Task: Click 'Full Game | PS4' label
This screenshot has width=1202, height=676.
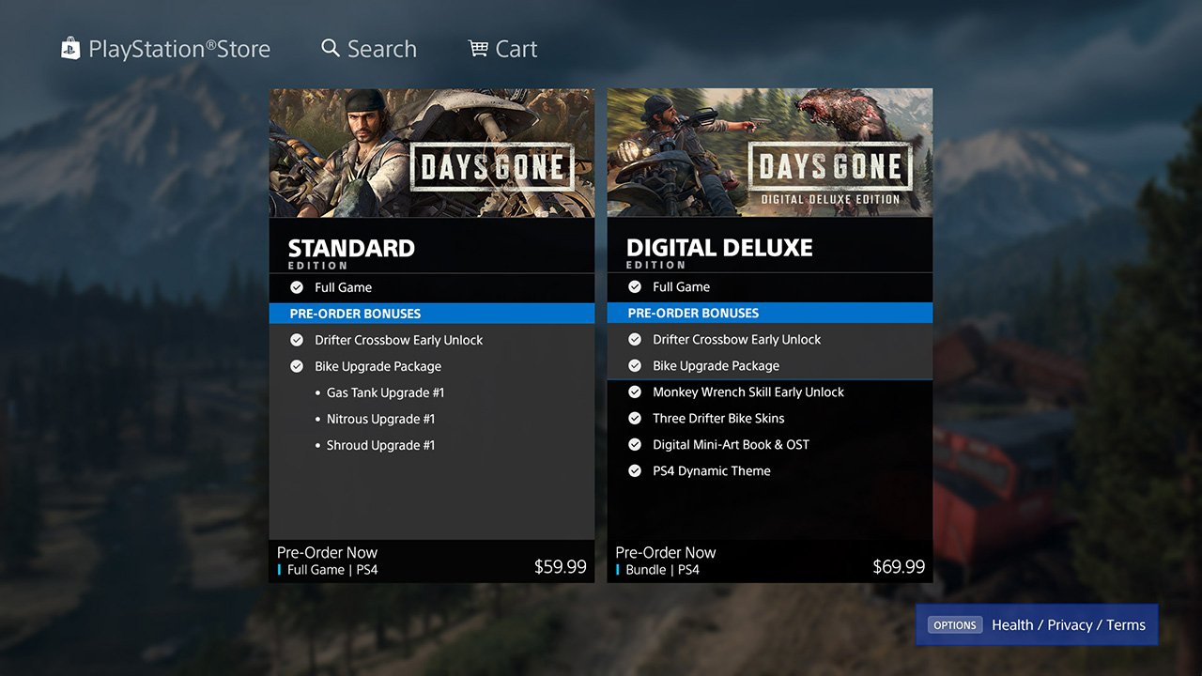Action: (x=332, y=570)
